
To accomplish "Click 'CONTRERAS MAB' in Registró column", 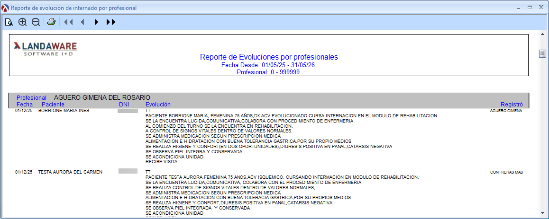I will coord(506,172).
